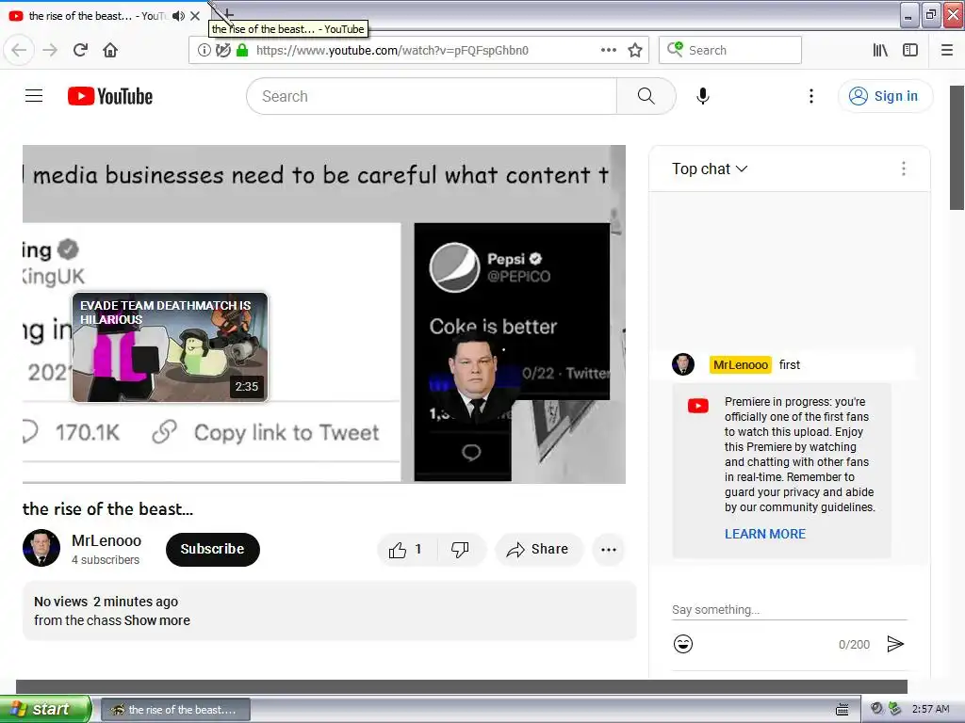This screenshot has height=723, width=965.
Task: Send chat message with the arrow icon
Action: tap(895, 644)
